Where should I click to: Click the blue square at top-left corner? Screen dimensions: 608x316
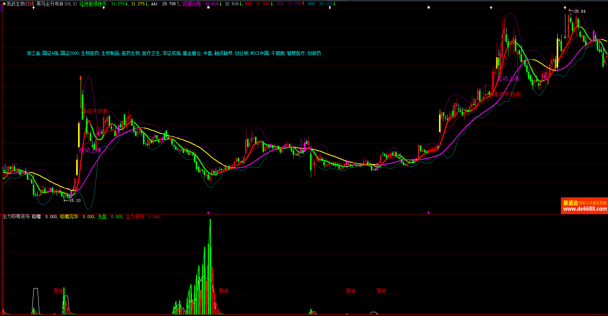click(1, 8)
